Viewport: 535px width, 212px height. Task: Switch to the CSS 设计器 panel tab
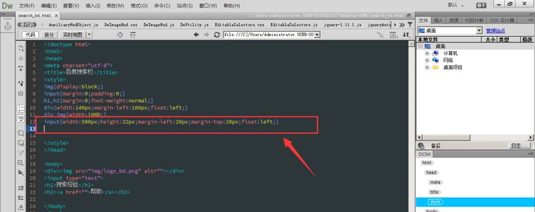tap(502, 20)
